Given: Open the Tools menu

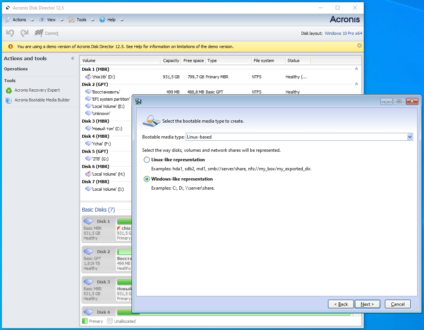Looking at the screenshot, I should [82, 20].
